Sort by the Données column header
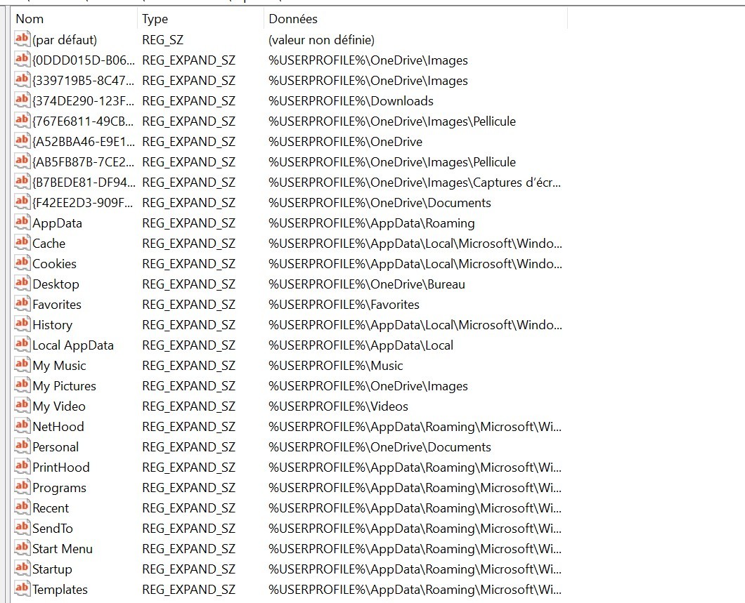Viewport: 745px width, 603px height. click(x=416, y=19)
